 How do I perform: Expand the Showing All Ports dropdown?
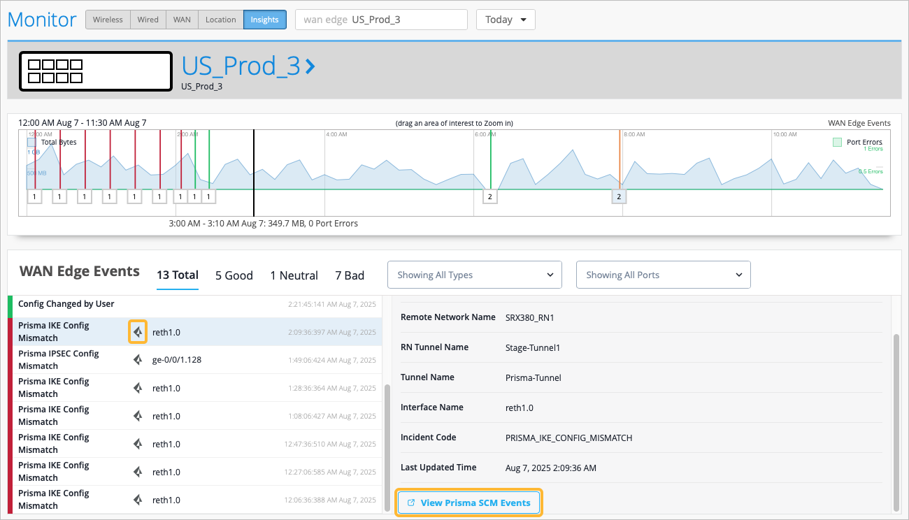point(663,275)
